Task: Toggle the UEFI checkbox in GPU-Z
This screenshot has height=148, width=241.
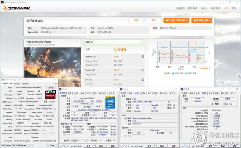Action: [50, 102]
